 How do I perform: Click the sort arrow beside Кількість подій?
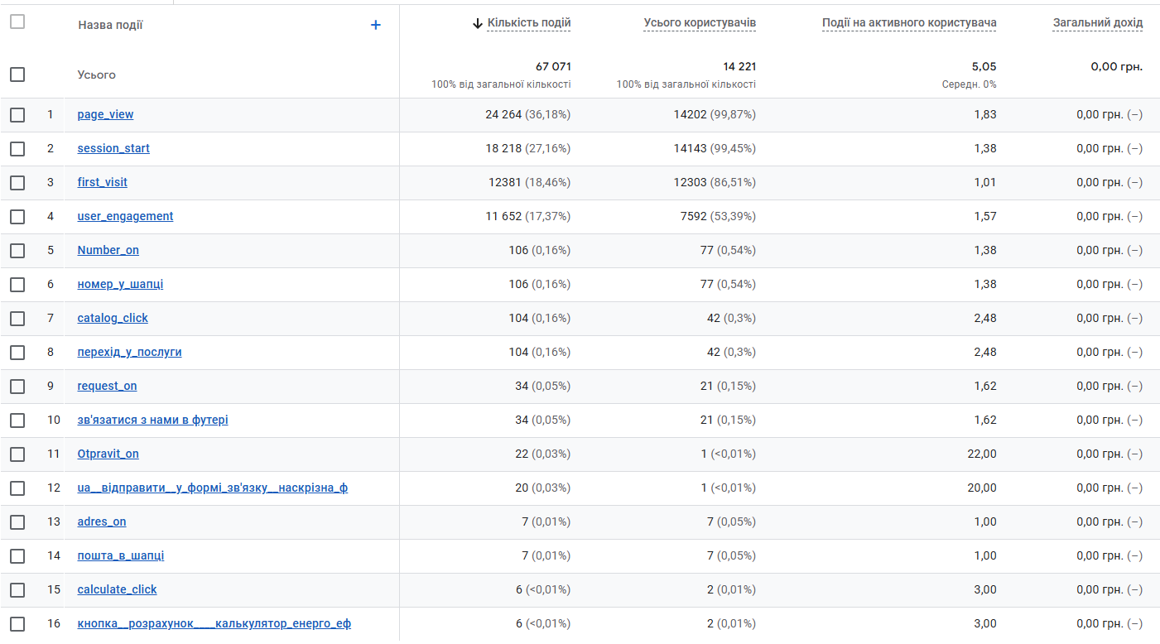click(x=478, y=23)
